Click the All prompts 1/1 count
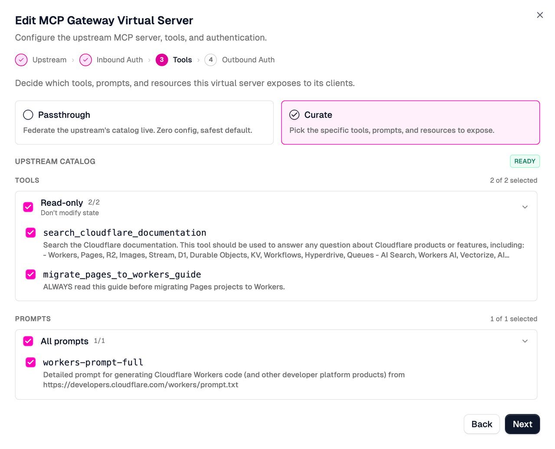The image size is (555, 449). (99, 341)
